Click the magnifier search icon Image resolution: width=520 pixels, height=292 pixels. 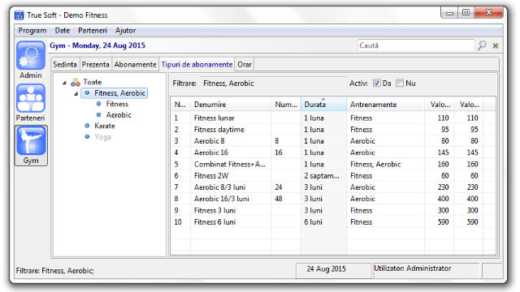(x=482, y=45)
